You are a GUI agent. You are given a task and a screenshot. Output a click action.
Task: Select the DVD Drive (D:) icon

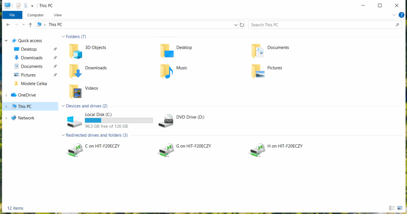pos(166,121)
